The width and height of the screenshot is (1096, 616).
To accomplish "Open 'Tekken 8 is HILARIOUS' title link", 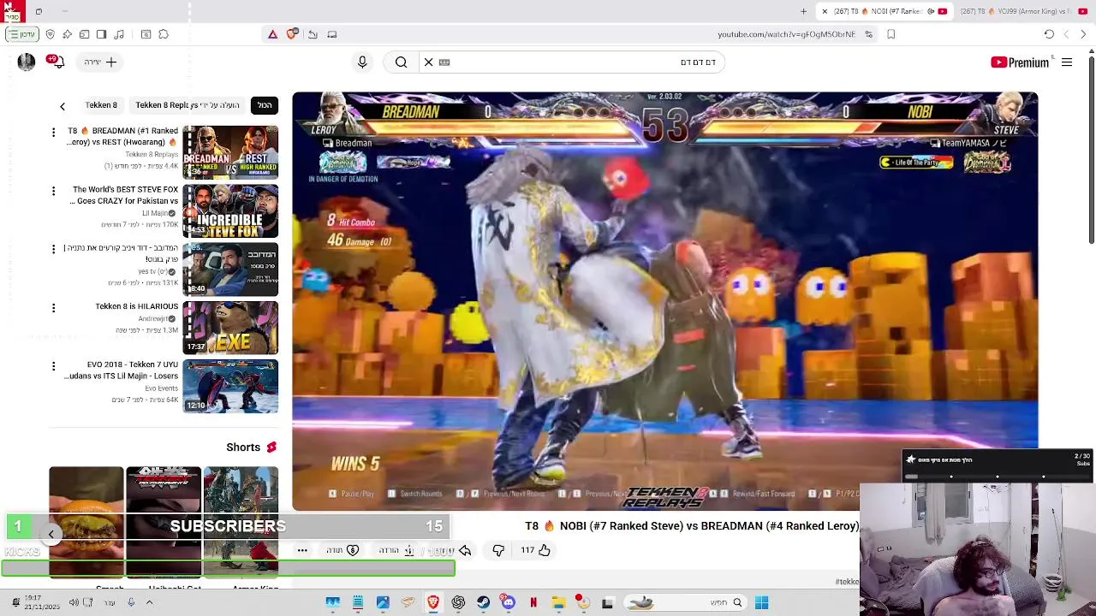I will tap(137, 306).
